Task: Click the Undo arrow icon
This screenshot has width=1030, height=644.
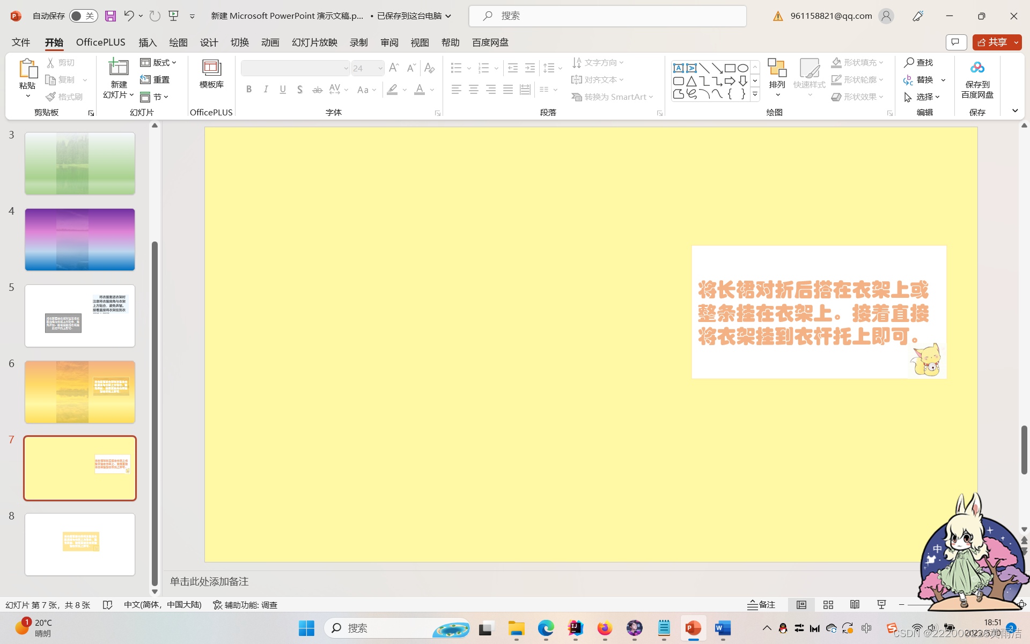Action: point(129,16)
